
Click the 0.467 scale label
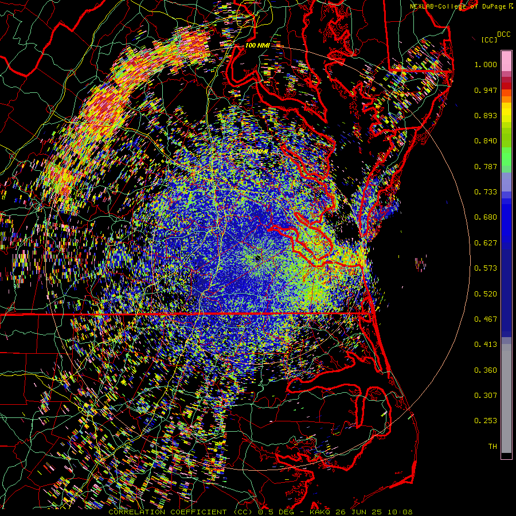pos(486,319)
